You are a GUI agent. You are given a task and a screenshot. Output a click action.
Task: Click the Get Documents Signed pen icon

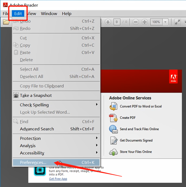pyautogui.click(x=114, y=140)
